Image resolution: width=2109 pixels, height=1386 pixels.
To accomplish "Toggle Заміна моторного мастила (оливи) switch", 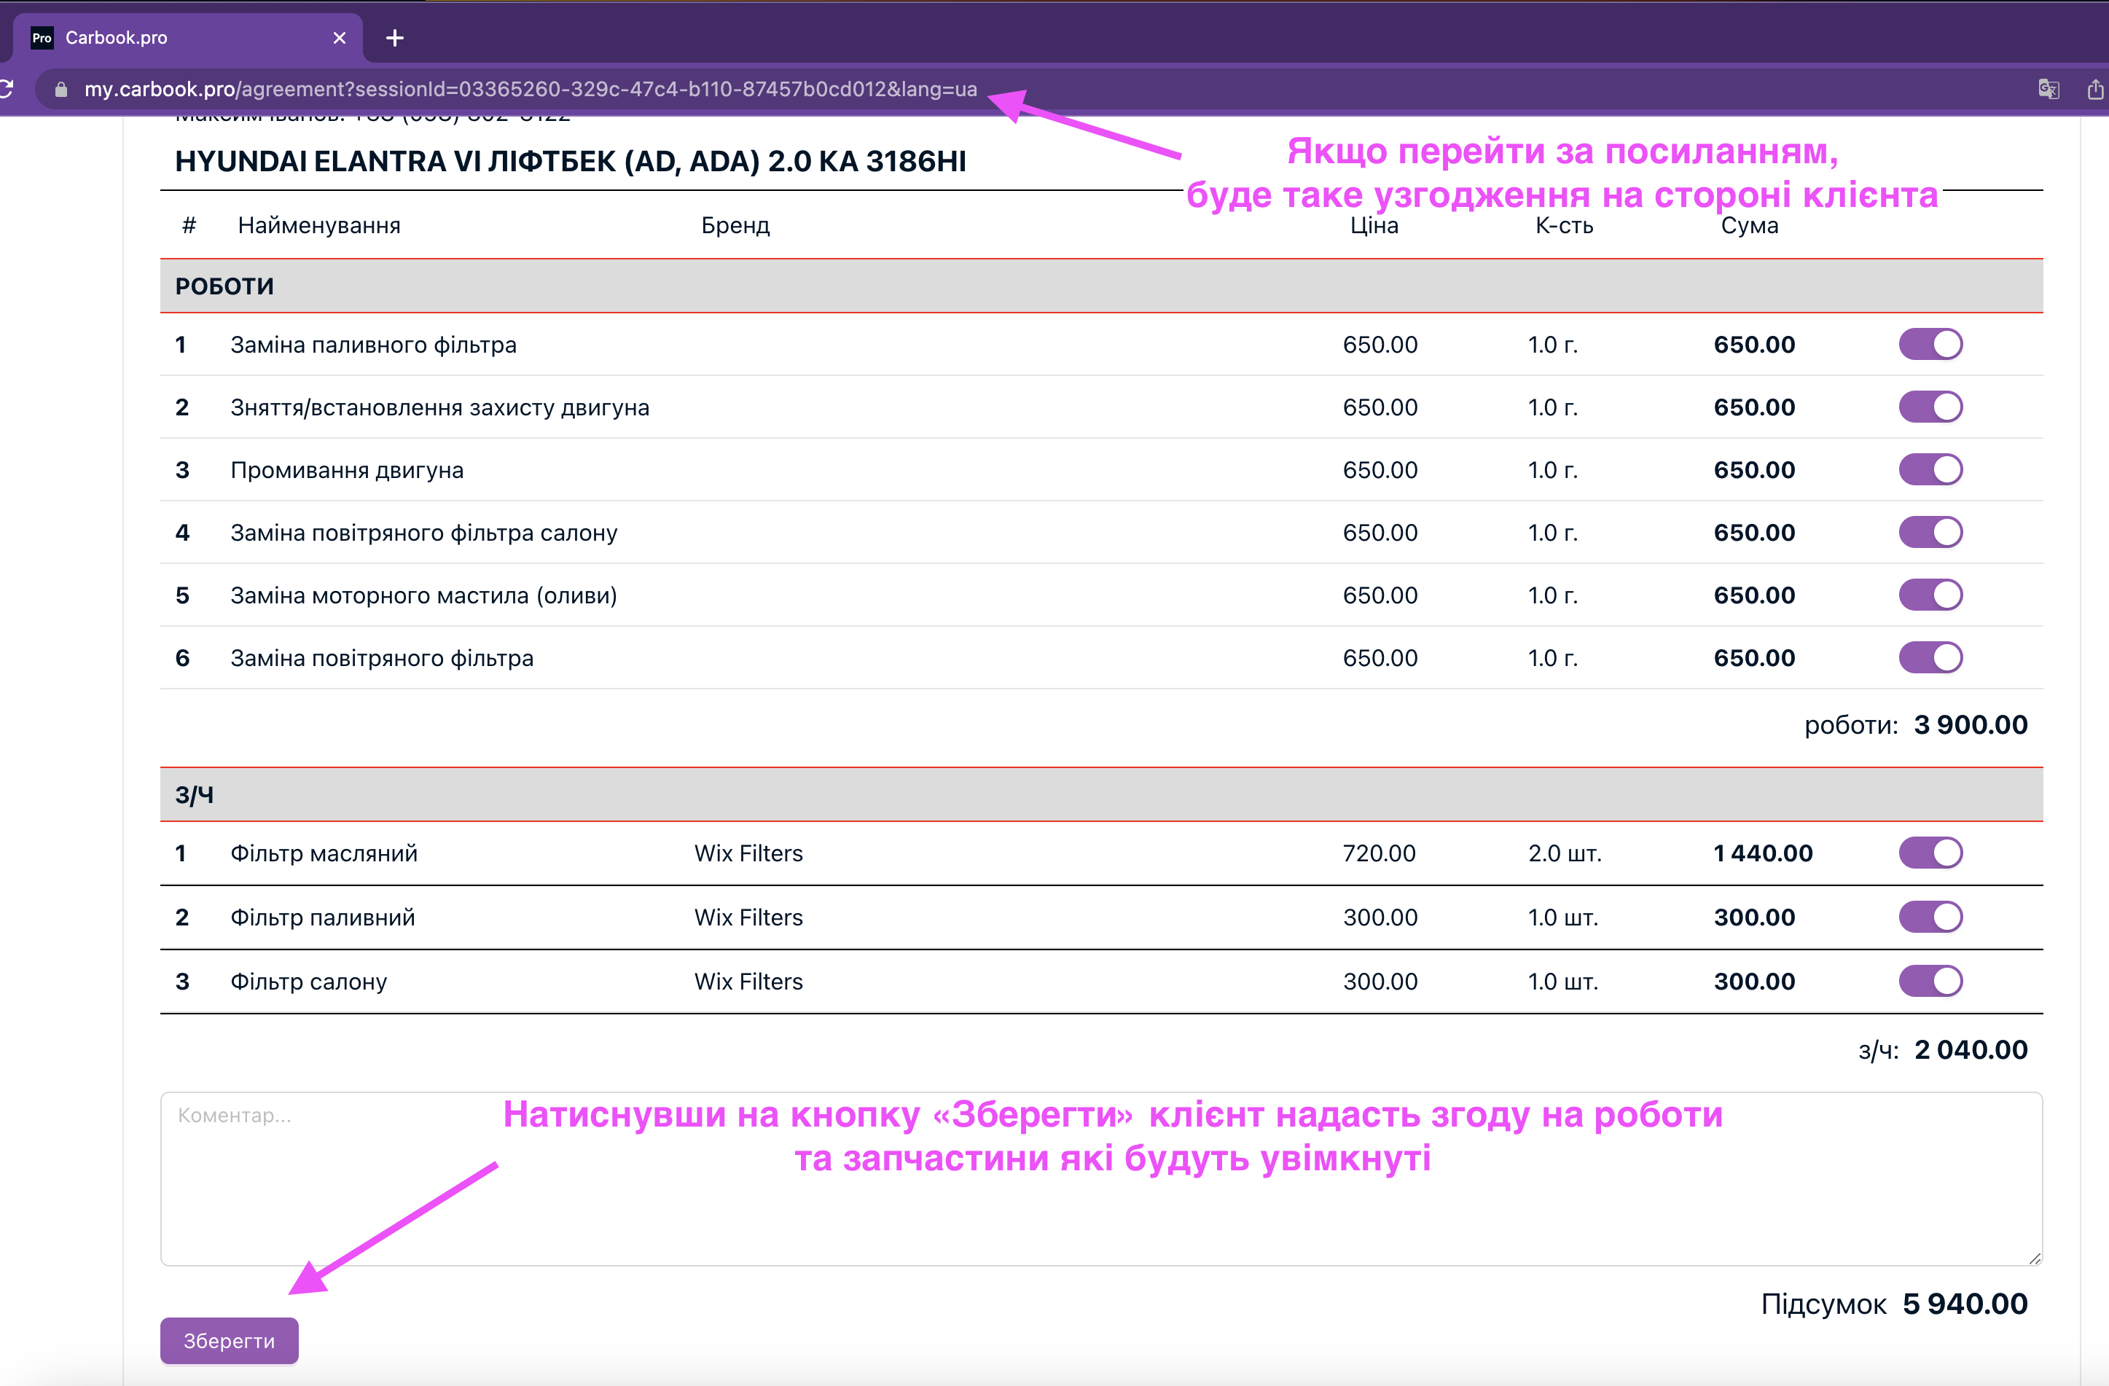I will pos(1930,595).
